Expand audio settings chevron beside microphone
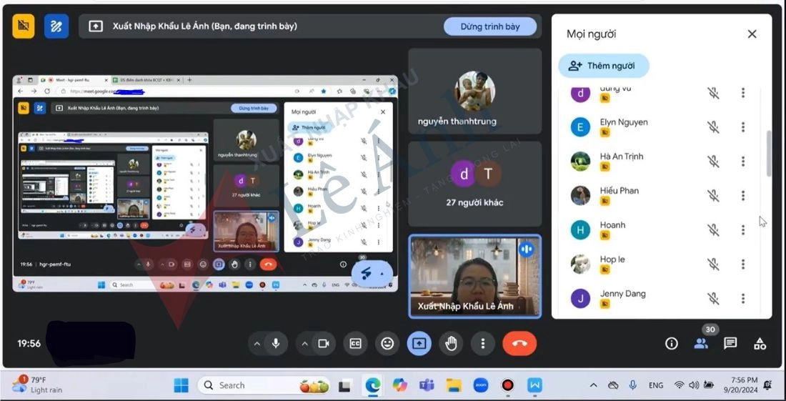This screenshot has height=401, width=786. pos(257,344)
